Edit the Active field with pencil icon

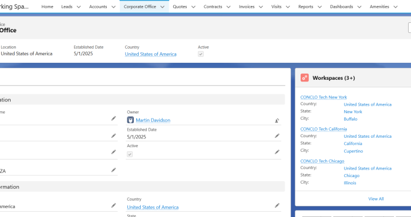point(277,152)
